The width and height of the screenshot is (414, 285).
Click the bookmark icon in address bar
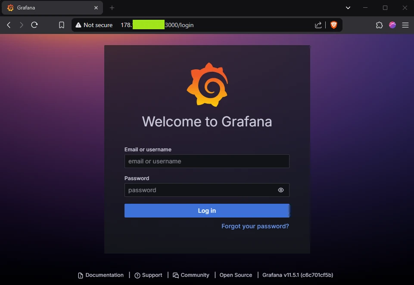[61, 25]
